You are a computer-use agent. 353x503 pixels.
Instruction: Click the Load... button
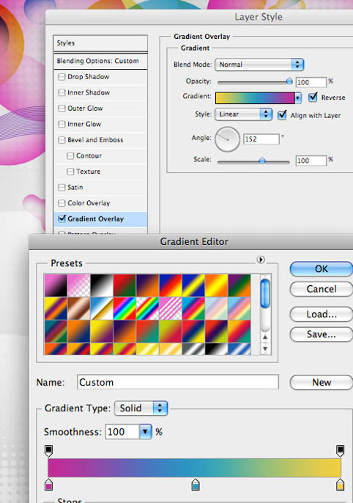tap(322, 314)
